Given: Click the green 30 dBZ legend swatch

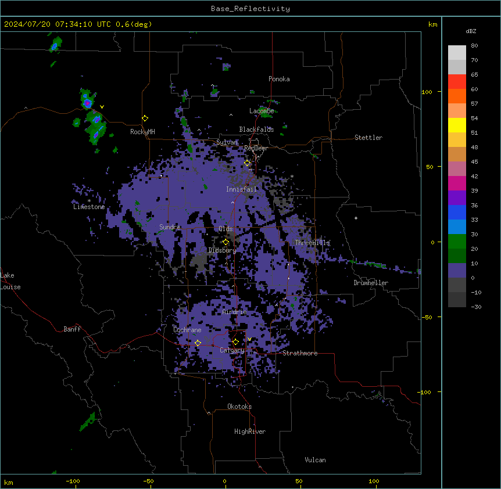Looking at the screenshot, I should point(457,241).
